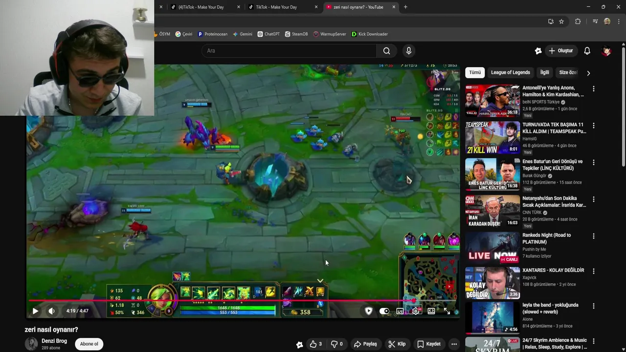Viewport: 626px width, 352px height.
Task: Open Çeviri bookmark
Action: click(x=184, y=34)
